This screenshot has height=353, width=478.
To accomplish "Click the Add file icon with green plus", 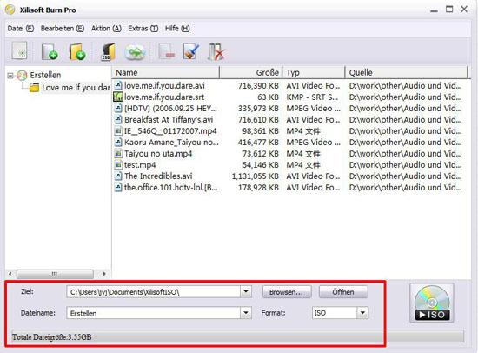I will tap(49, 51).
